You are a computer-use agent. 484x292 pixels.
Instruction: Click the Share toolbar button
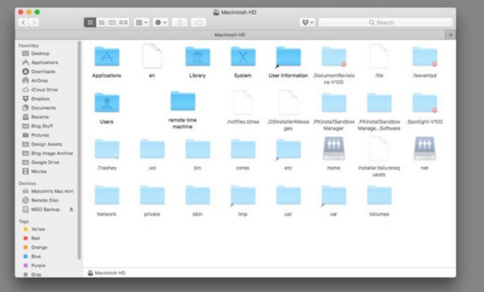coord(179,23)
